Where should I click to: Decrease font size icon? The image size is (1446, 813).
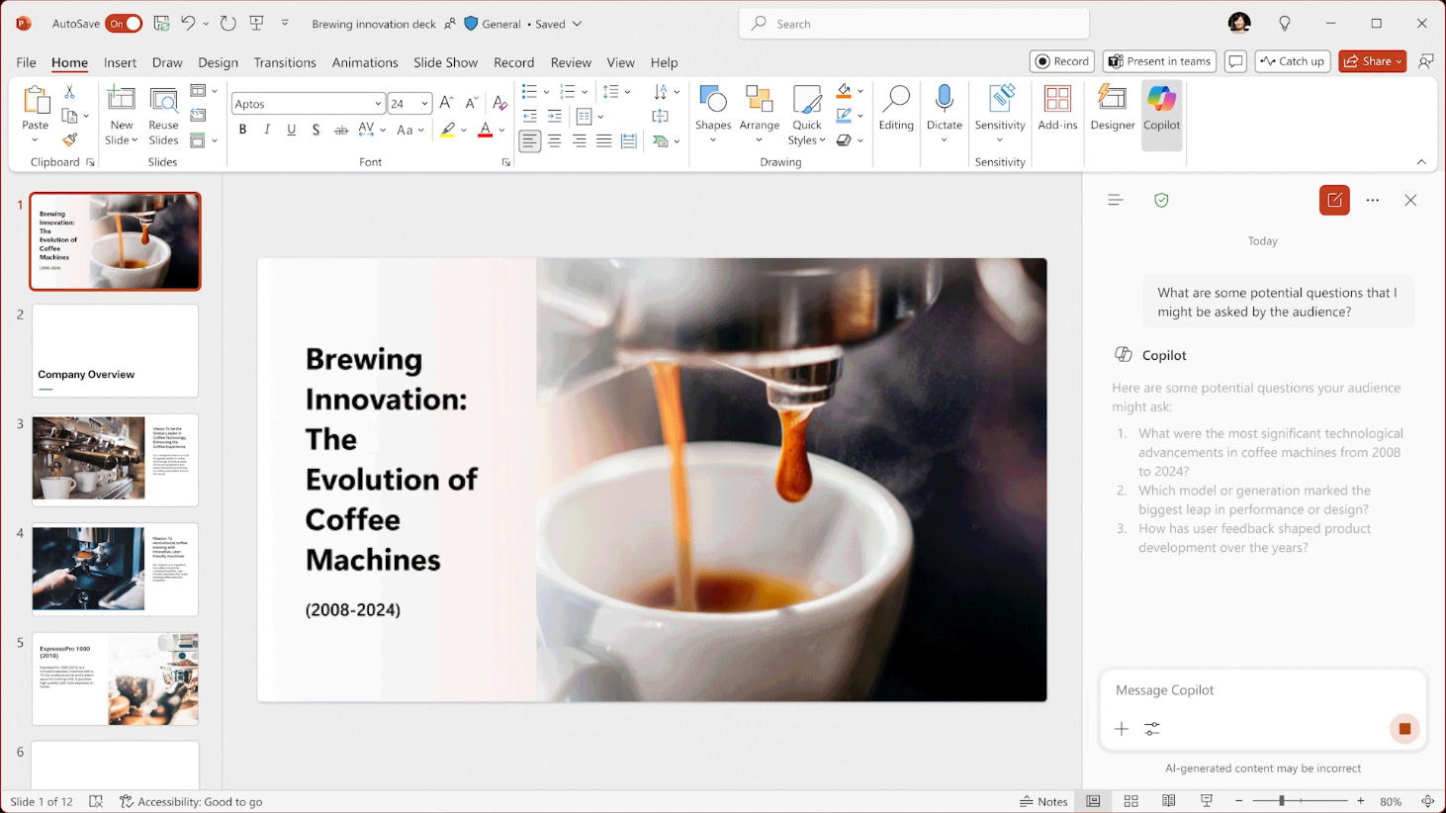coord(472,103)
